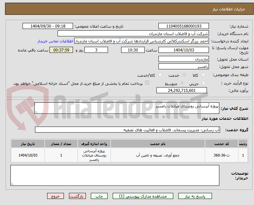This screenshot has height=205, width=254.
Task: Click the 'اطلاعات خدمات مورد نیاز' heading
Action: coord(225,118)
